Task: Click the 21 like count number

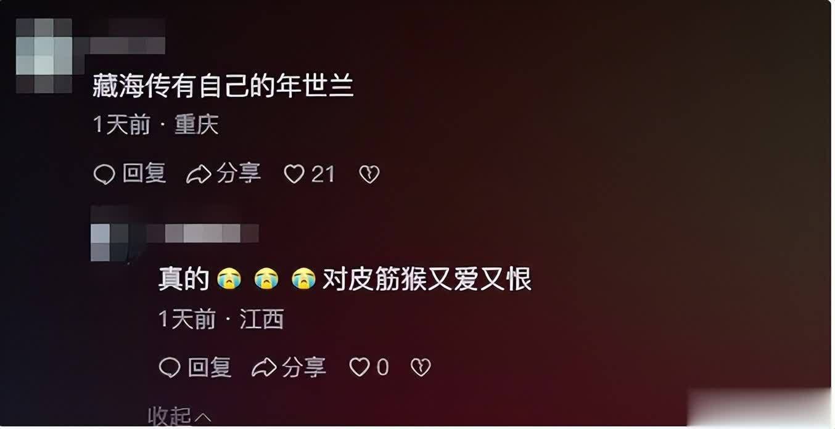Action: pyautogui.click(x=323, y=174)
